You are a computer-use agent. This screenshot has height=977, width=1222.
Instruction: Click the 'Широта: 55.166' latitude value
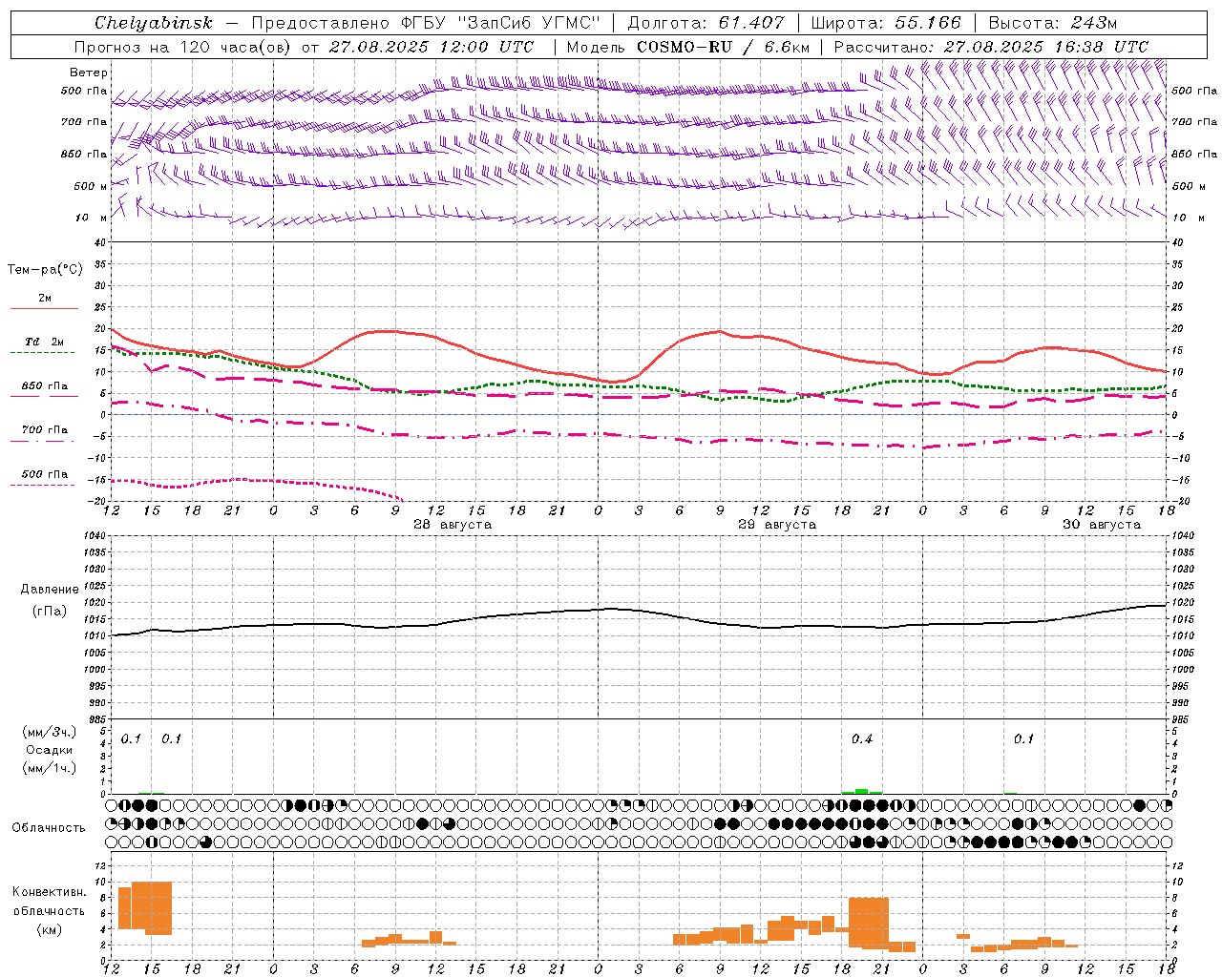pyautogui.click(x=886, y=23)
